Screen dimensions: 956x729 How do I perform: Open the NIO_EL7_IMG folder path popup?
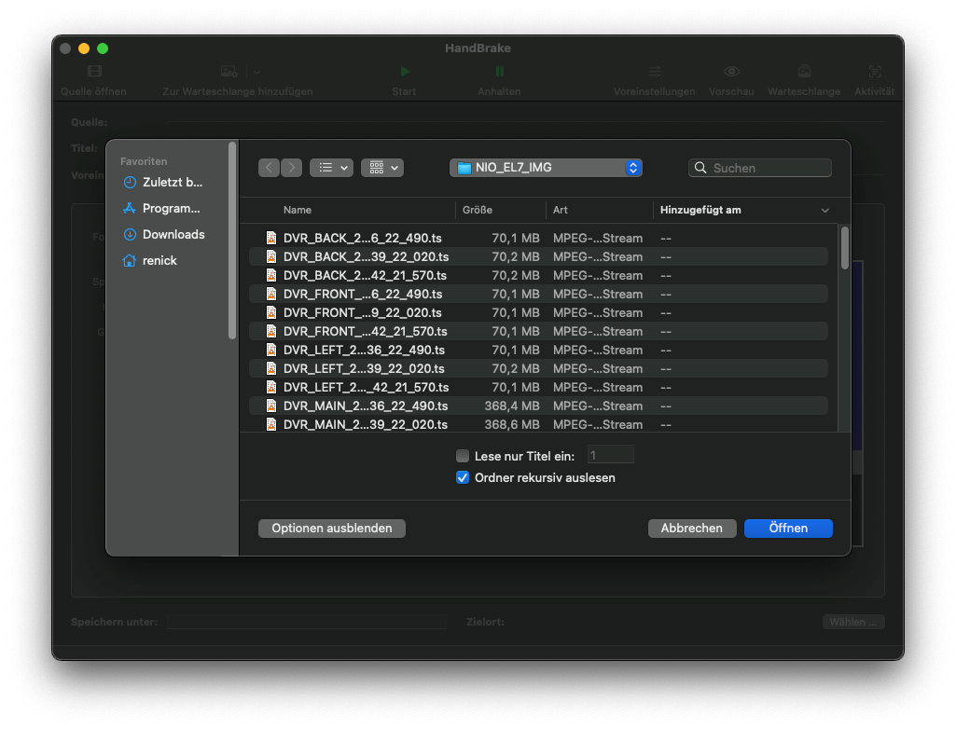pyautogui.click(x=546, y=168)
